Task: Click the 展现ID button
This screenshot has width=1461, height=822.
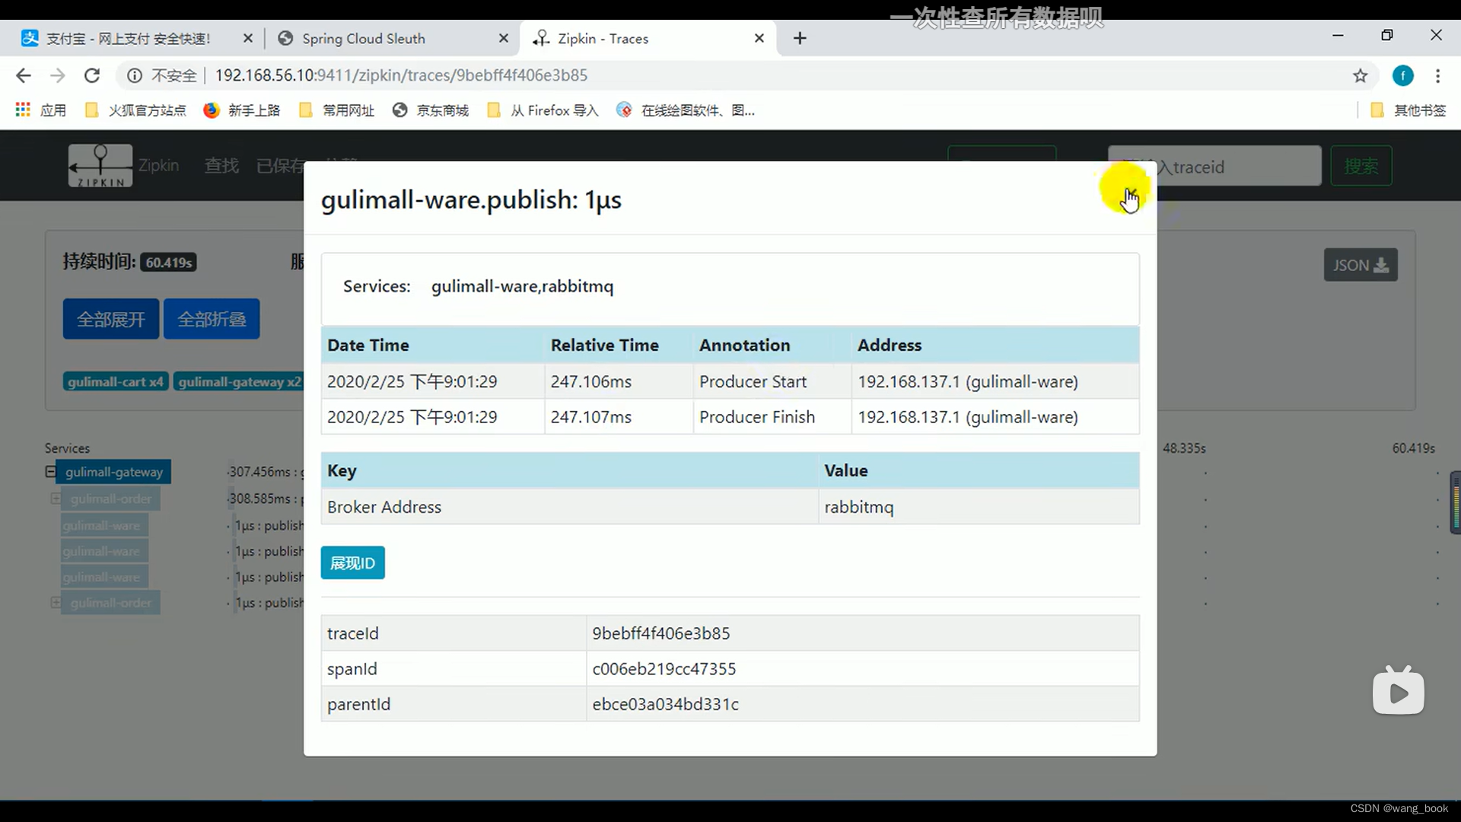Action: point(352,563)
